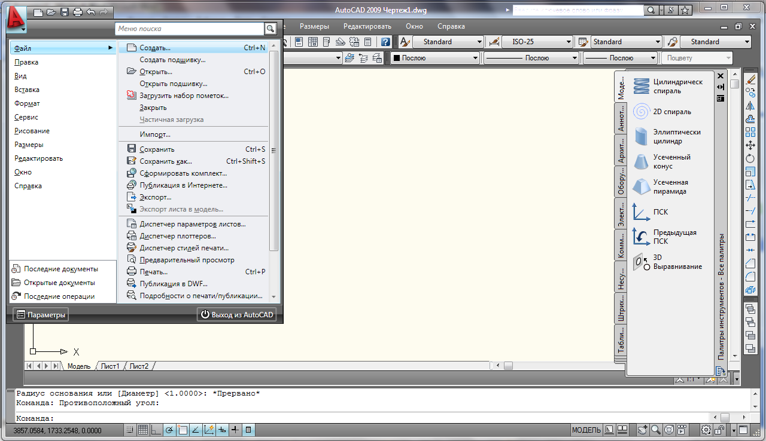This screenshot has height=441, width=766.
Task: Select the Offset tool
Action: (x=750, y=119)
